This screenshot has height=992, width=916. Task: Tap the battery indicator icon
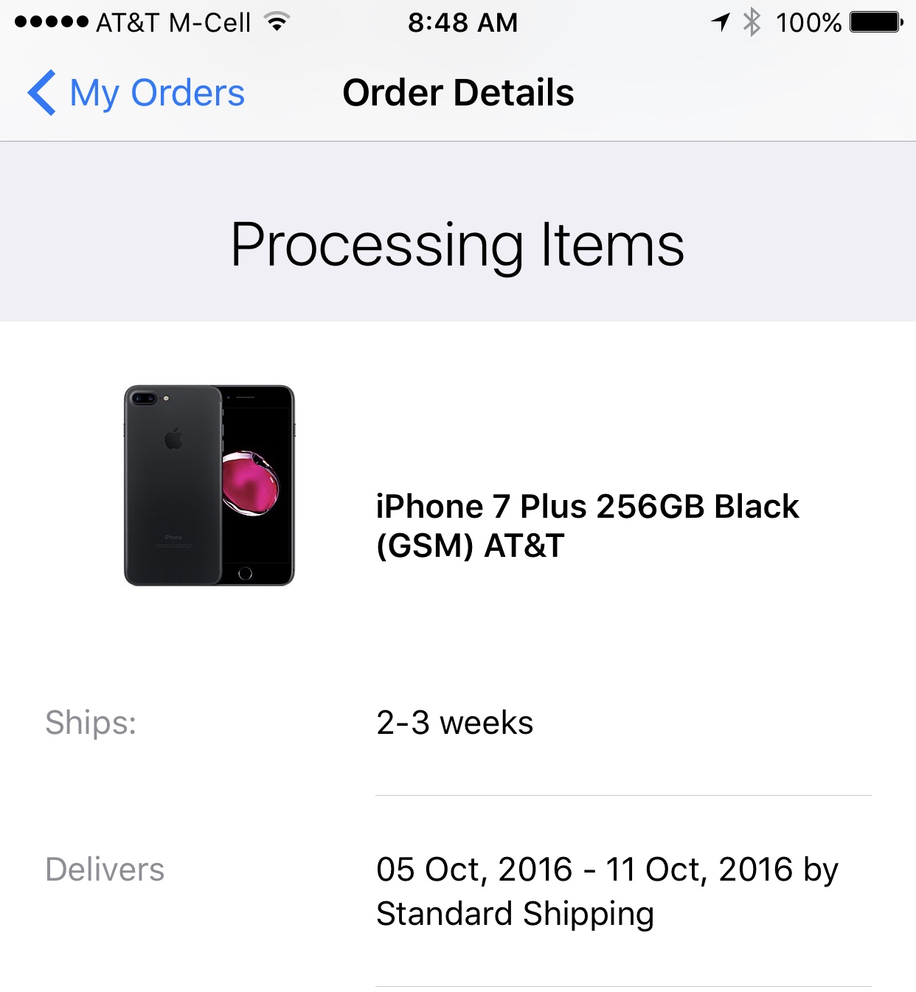(876, 22)
